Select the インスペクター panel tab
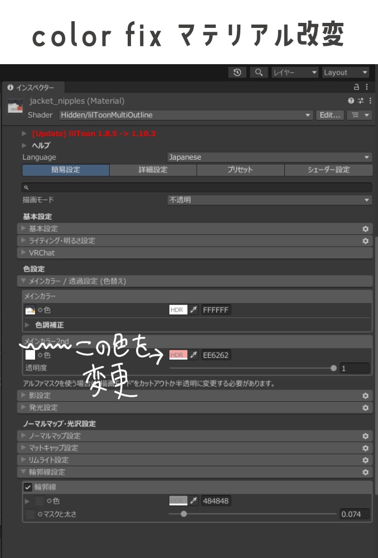The width and height of the screenshot is (378, 558). click(x=32, y=88)
